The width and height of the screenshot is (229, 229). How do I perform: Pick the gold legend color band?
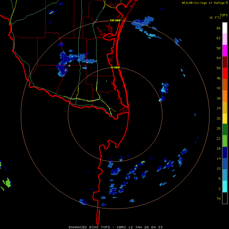tap(225, 108)
